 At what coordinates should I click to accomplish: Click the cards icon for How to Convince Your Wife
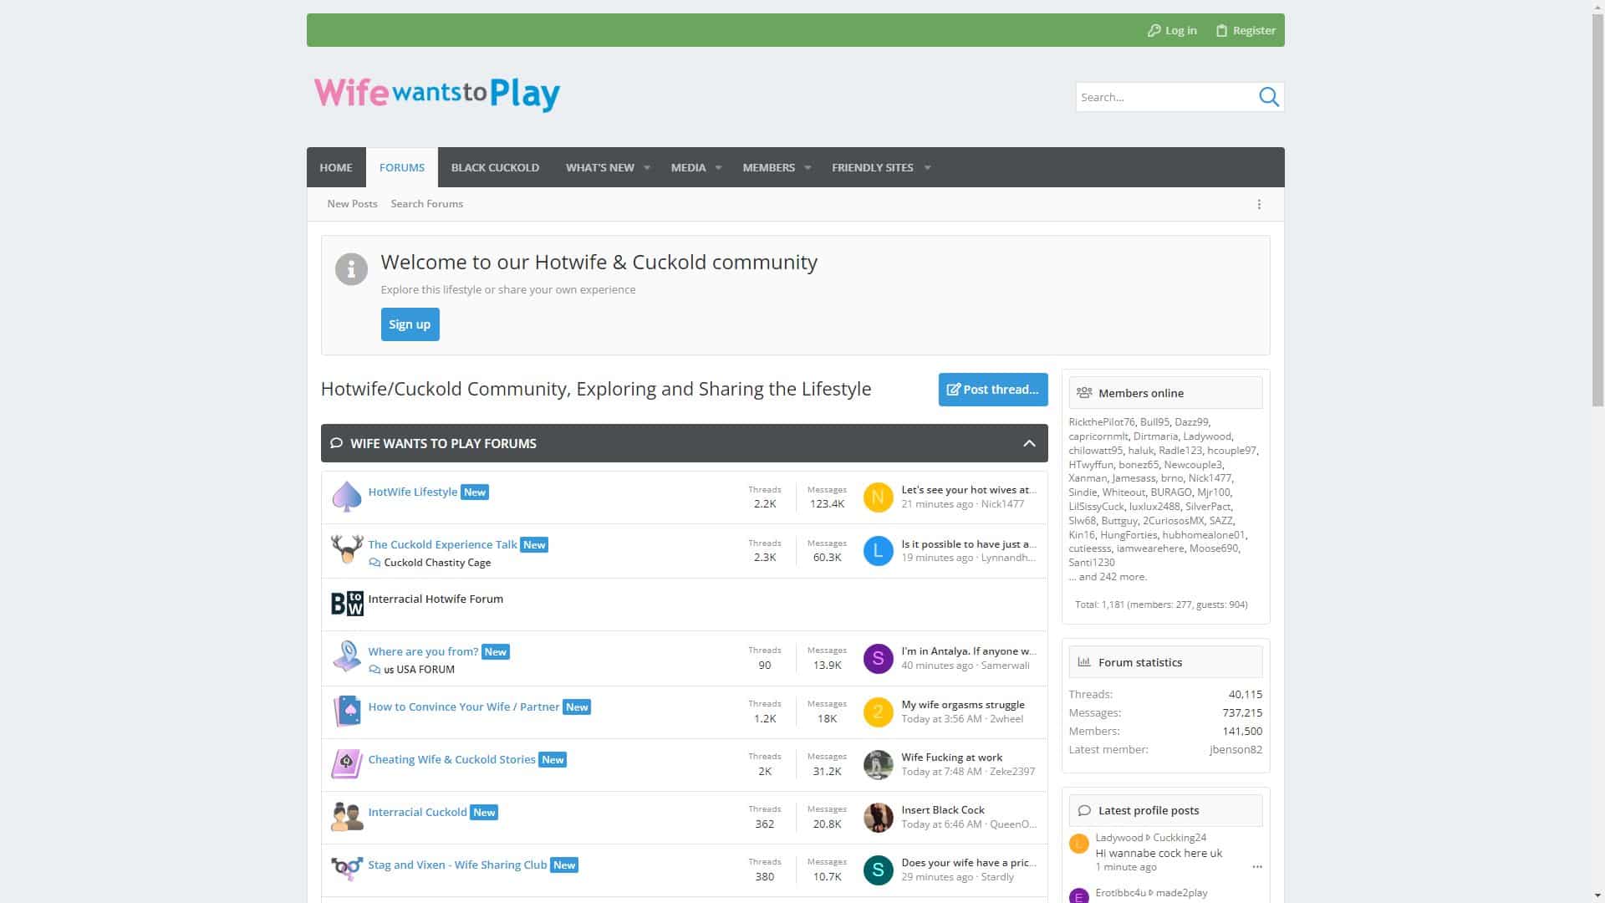tap(346, 712)
